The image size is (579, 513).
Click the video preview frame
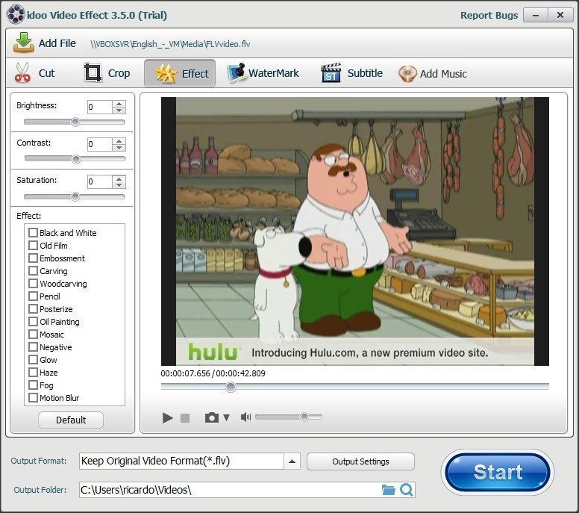355,231
